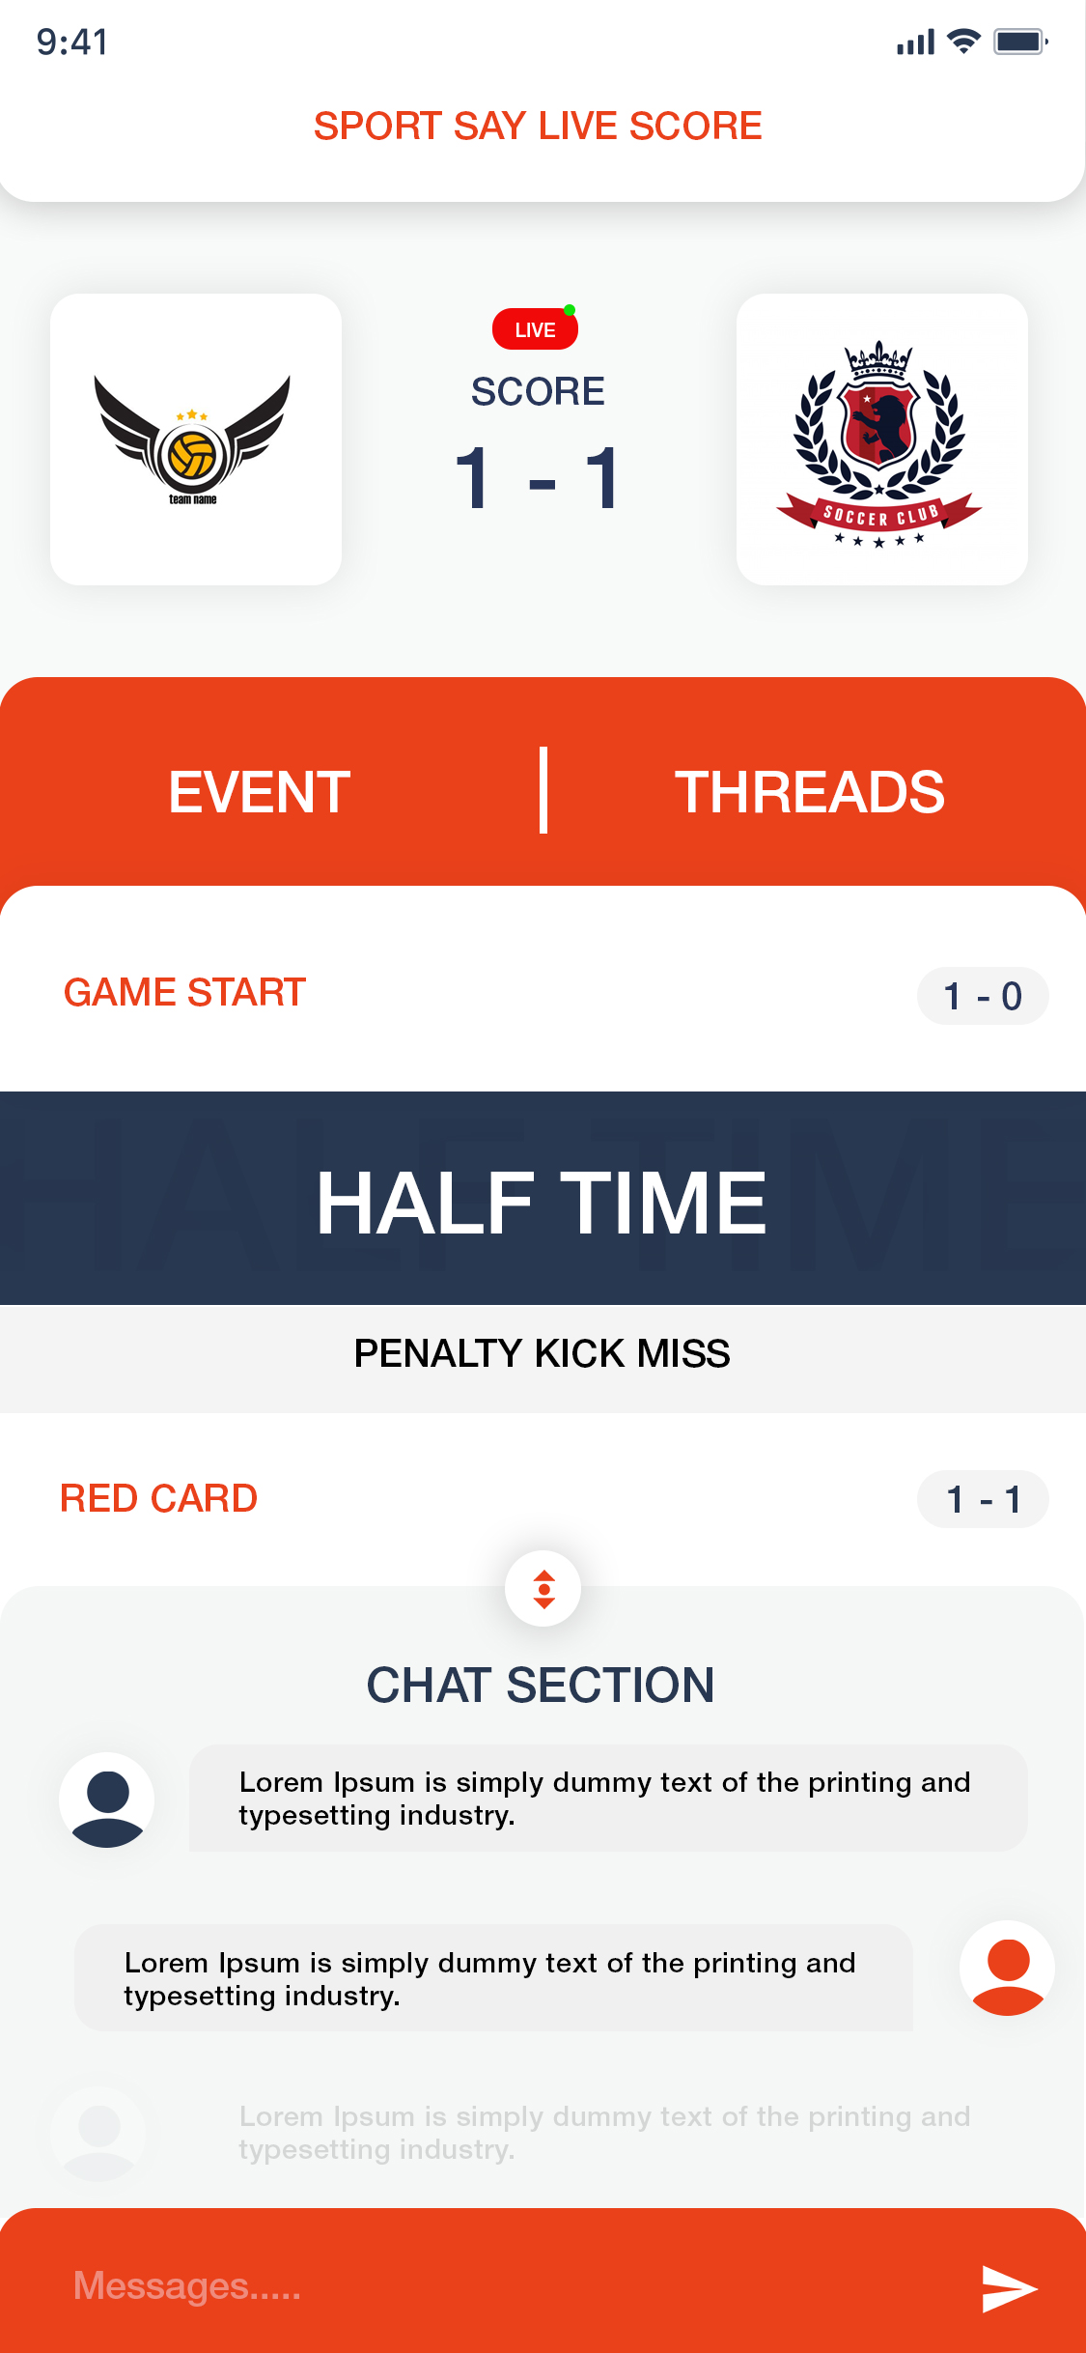Click the Messages input field
The width and height of the screenshot is (1086, 2353).
(x=483, y=2285)
